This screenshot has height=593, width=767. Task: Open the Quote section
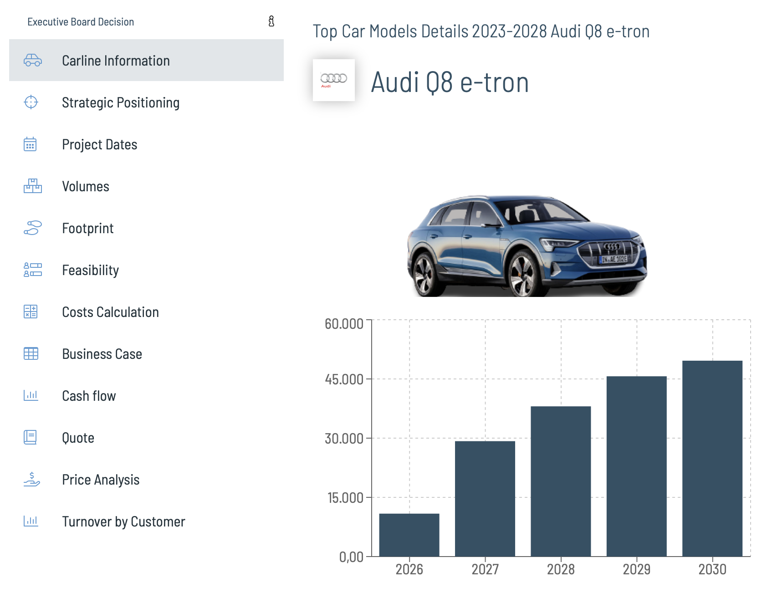(x=146, y=437)
